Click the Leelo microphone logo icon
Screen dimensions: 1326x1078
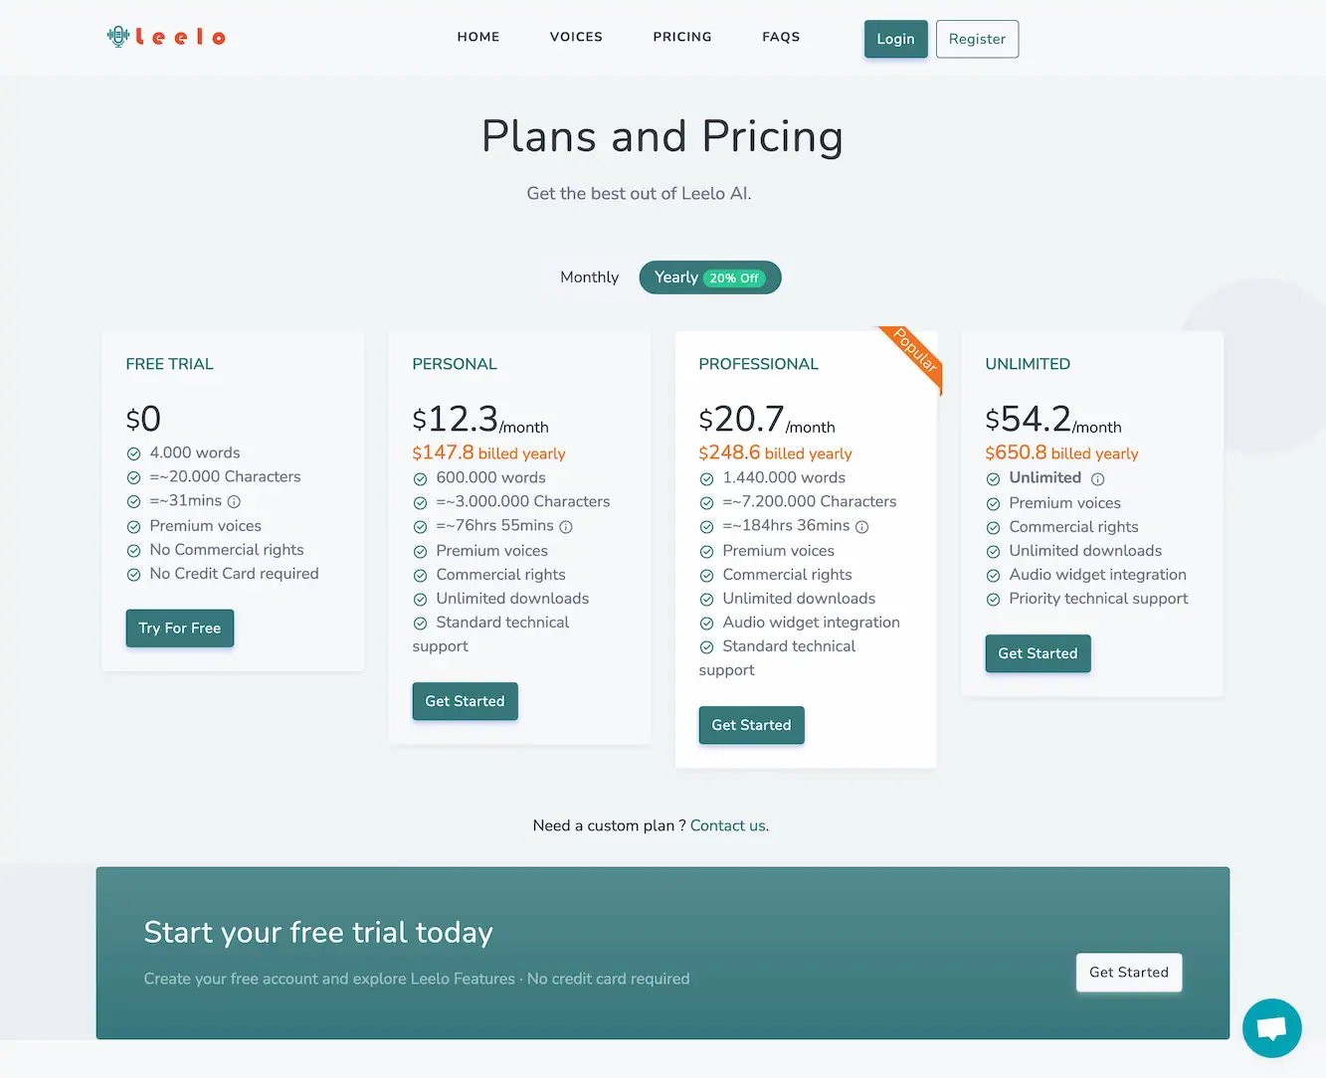pyautogui.click(x=119, y=36)
